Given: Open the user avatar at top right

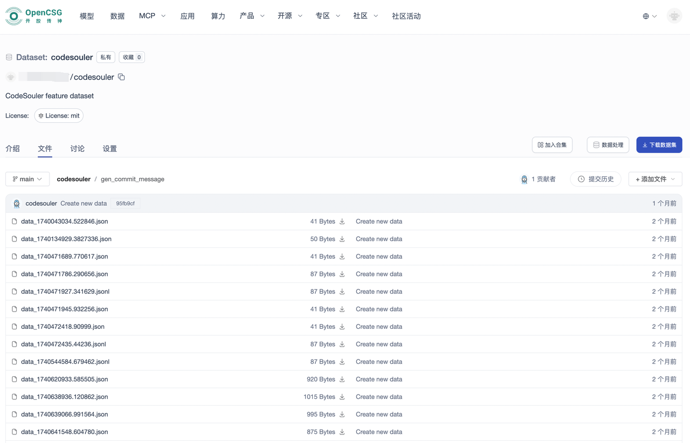Looking at the screenshot, I should pyautogui.click(x=674, y=16).
